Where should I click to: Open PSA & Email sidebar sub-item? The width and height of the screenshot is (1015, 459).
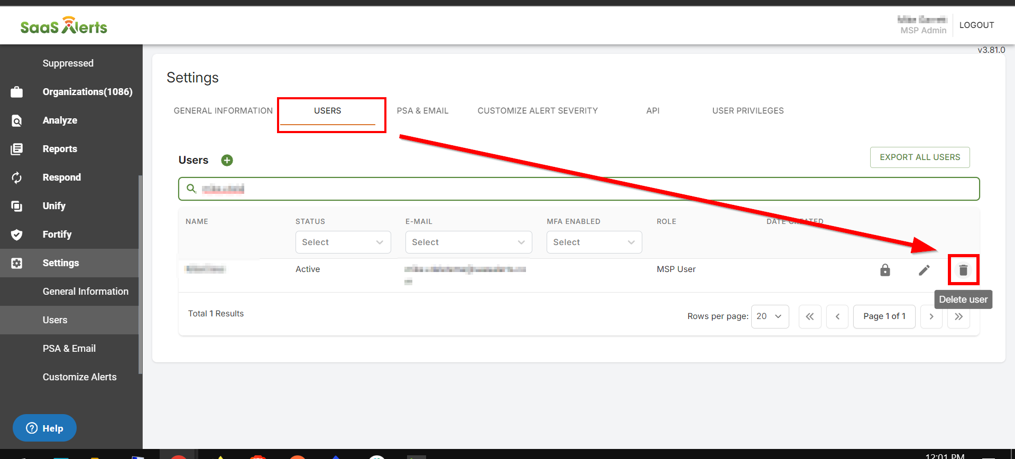coord(69,349)
